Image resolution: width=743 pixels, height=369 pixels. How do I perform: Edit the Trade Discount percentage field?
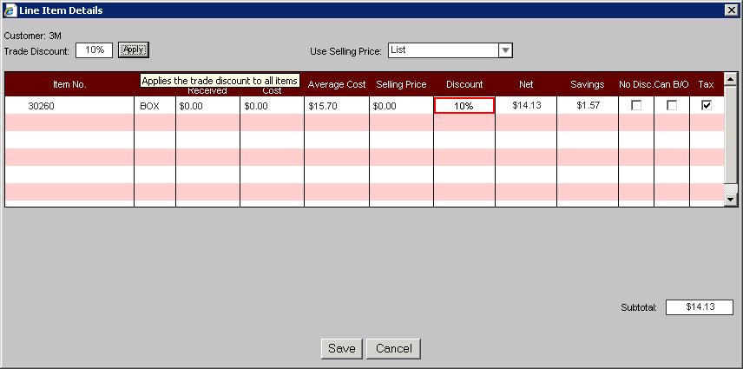point(95,50)
